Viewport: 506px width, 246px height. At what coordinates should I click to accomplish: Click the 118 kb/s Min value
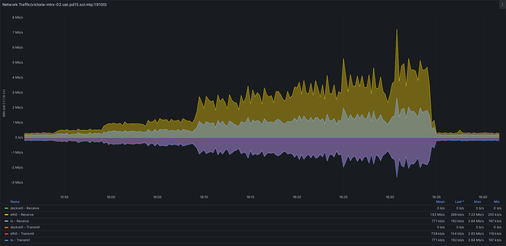495,234
